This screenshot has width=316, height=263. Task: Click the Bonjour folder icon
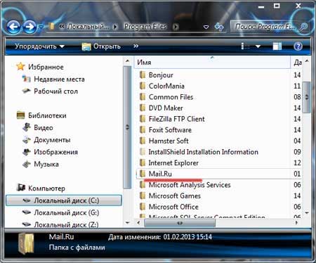pos(143,75)
